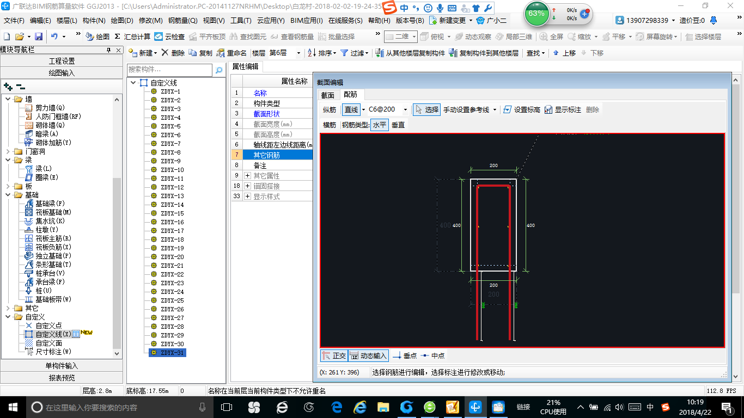Activate the 选择 selection tool
The image size is (744, 418).
426,109
